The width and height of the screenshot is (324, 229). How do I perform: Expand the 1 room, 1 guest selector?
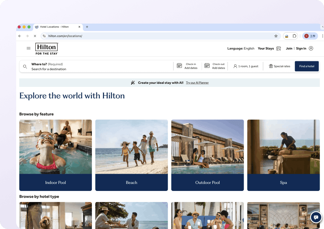[246, 66]
